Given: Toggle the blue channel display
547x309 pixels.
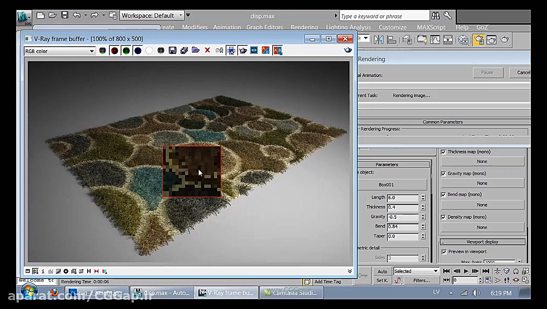Looking at the screenshot, I should 138,51.
